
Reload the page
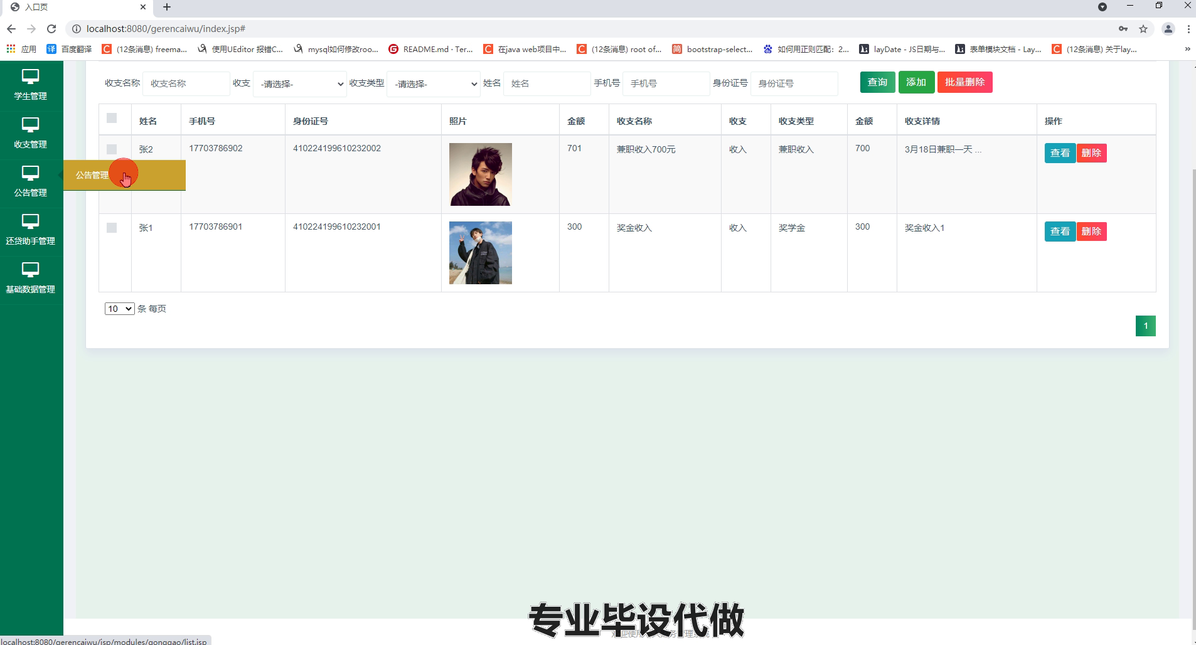51,29
